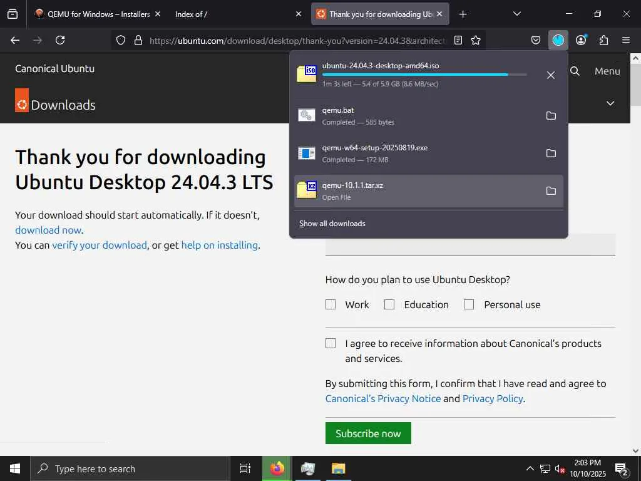Open the site Menu
This screenshot has width=641, height=481.
tap(607, 71)
